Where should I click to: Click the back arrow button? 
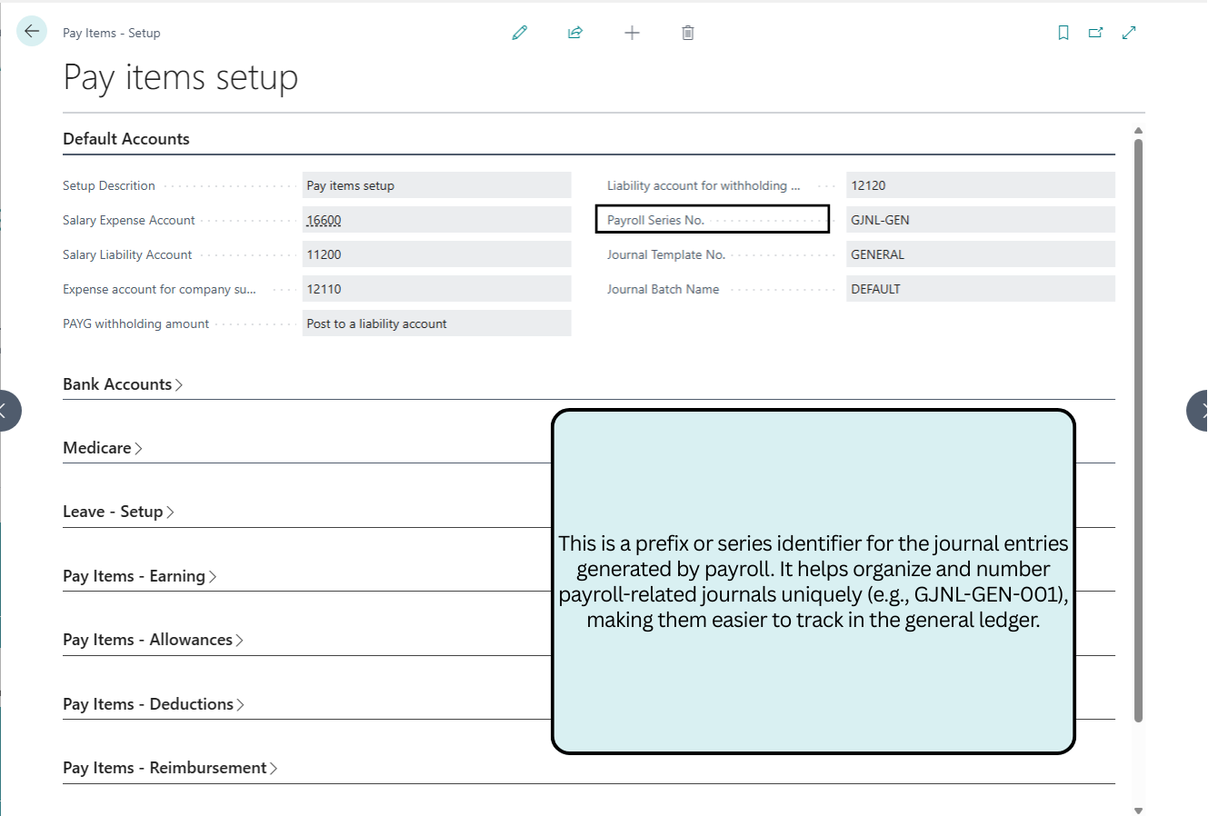pyautogui.click(x=32, y=32)
